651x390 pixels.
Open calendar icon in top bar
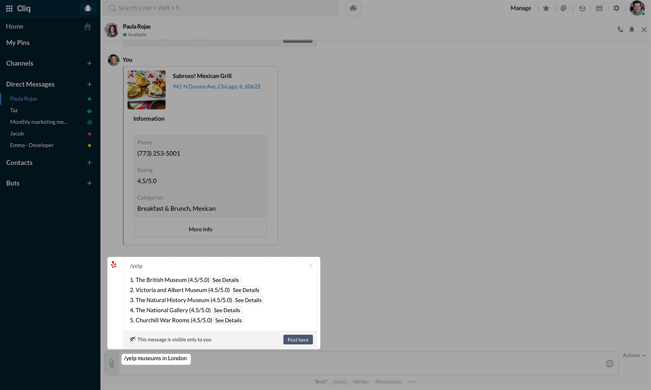click(x=599, y=8)
